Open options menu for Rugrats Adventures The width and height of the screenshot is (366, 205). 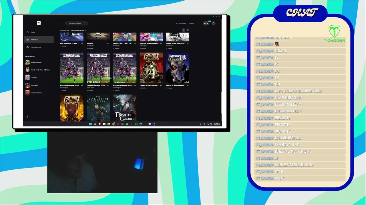161,44
